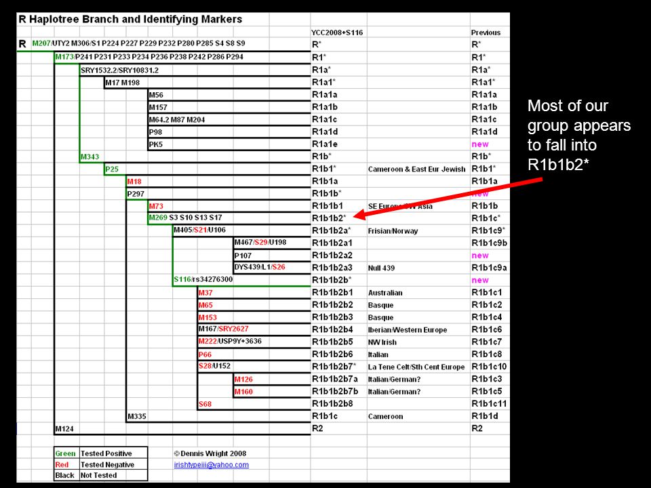This screenshot has width=651, height=488.
Task: Click the magenta 'new' beside R1a1e
Action: click(x=480, y=144)
